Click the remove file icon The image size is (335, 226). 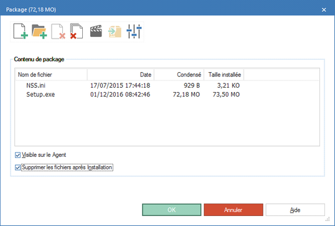58,31
